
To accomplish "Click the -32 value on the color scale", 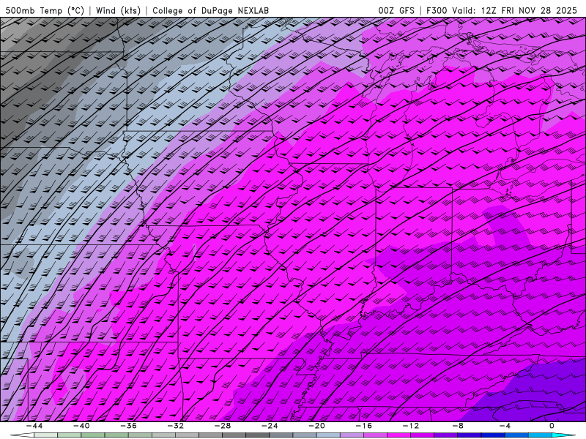I will [x=175, y=426].
